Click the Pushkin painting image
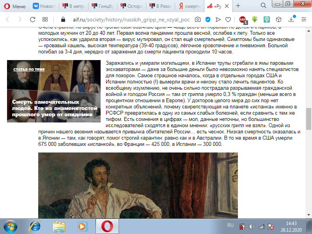Screen dimensions: 312x234 coord(138,186)
